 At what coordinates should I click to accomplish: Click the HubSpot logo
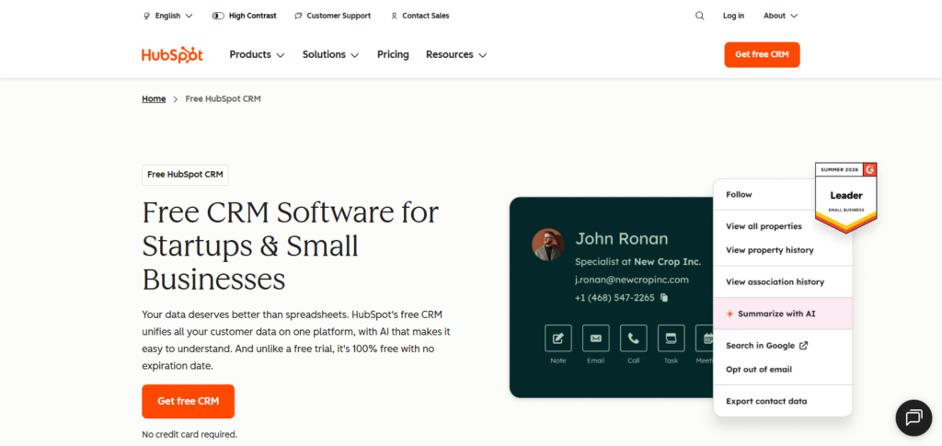(x=172, y=54)
